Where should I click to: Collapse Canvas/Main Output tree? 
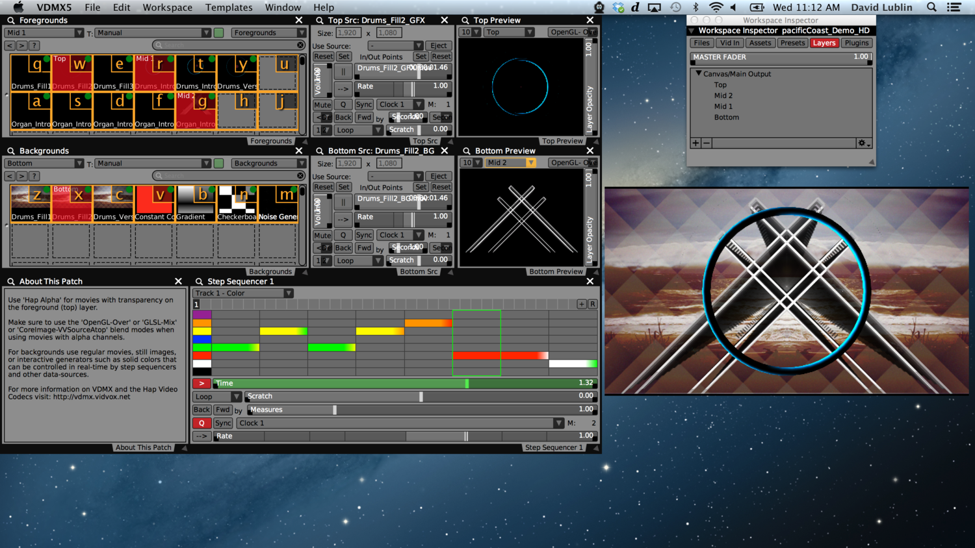(x=699, y=74)
